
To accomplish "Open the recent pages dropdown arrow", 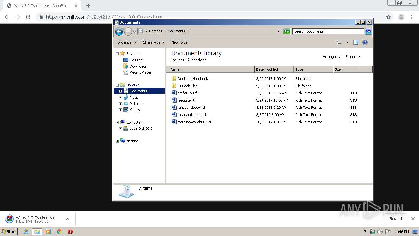I will (x=134, y=32).
